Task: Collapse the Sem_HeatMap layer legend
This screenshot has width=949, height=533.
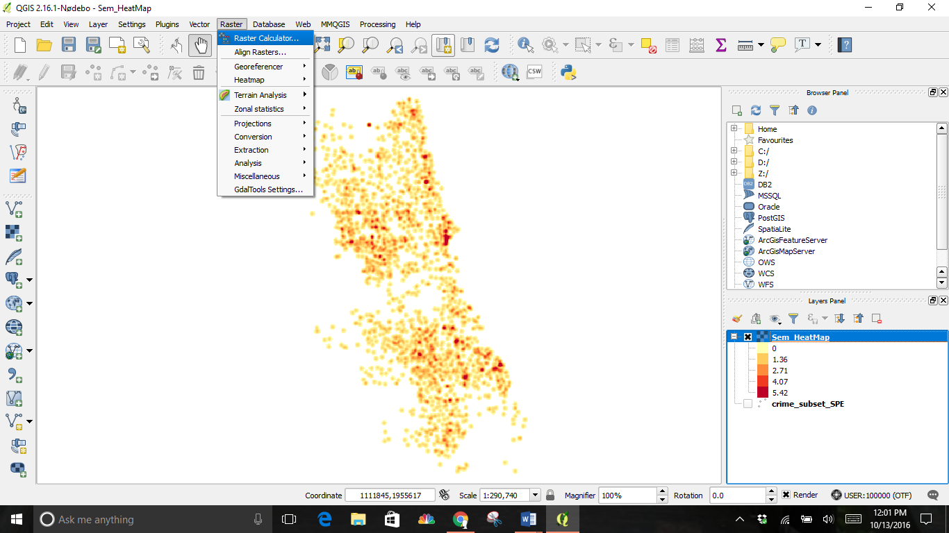Action: pos(734,337)
